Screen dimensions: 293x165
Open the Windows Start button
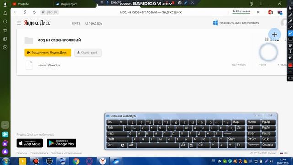(x=5, y=161)
